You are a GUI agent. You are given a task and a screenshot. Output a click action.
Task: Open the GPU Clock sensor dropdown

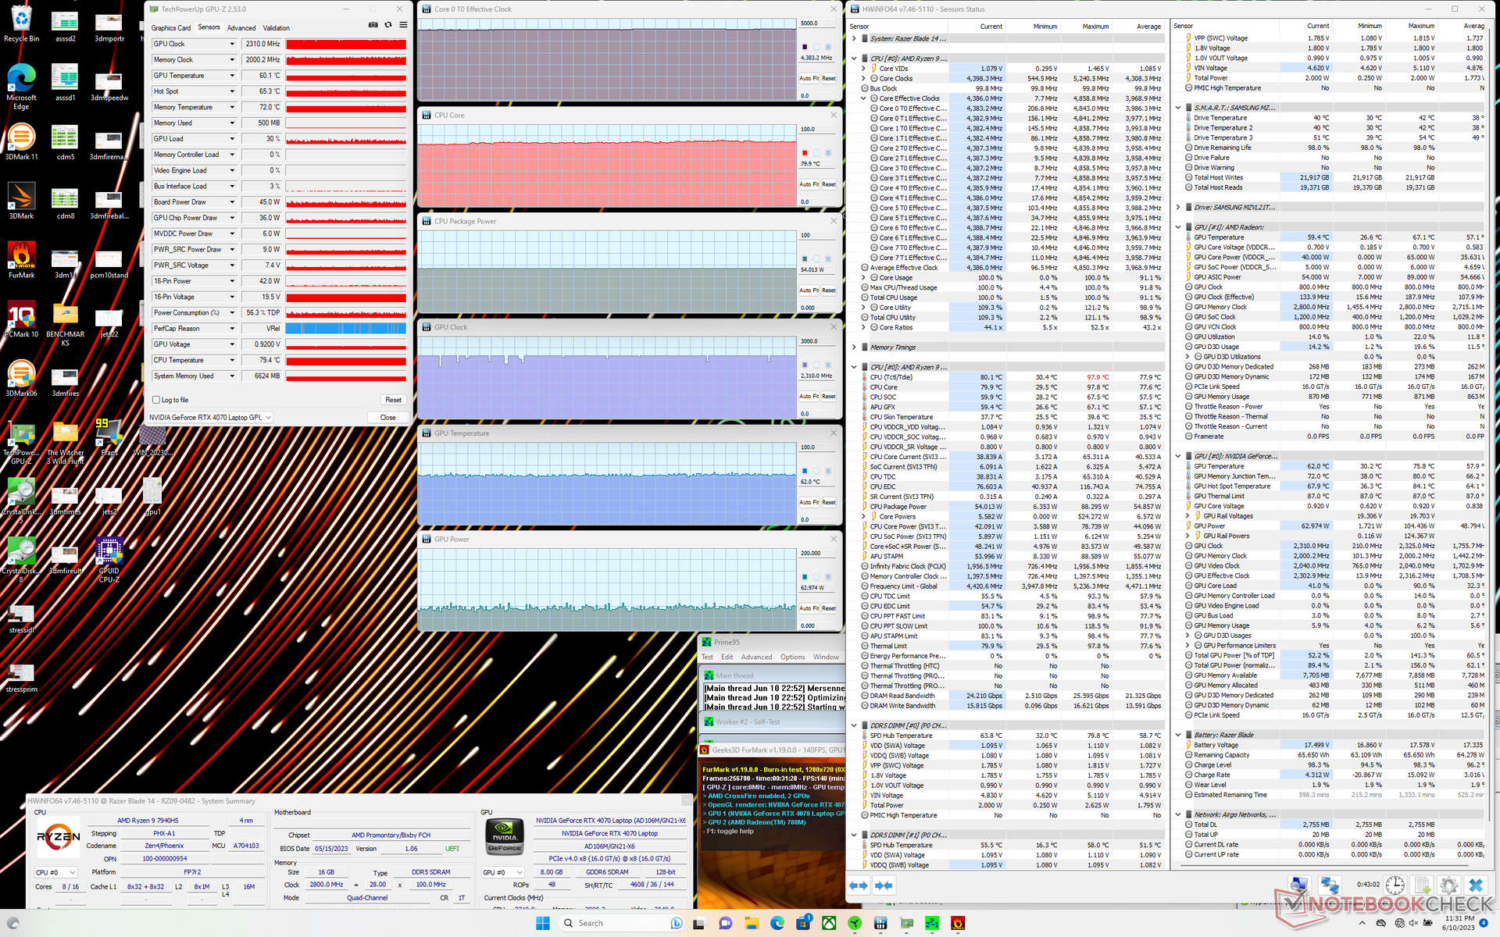click(x=232, y=44)
